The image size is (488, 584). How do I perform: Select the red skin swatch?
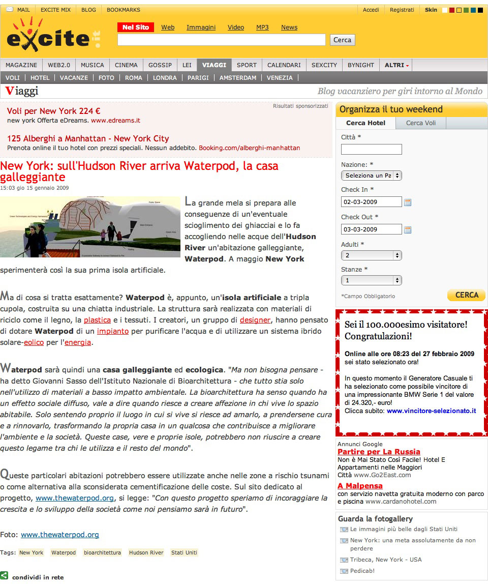pos(452,10)
